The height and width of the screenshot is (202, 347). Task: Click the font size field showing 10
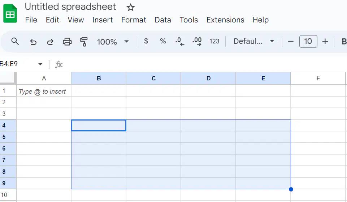[x=308, y=41]
